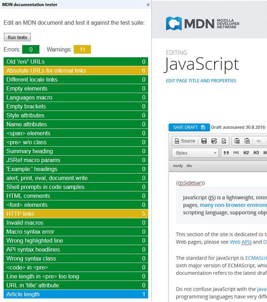The height and width of the screenshot is (302, 267).
Task: Click the floppy disk Save icon in editor toolbar
Action: pyautogui.click(x=204, y=141)
